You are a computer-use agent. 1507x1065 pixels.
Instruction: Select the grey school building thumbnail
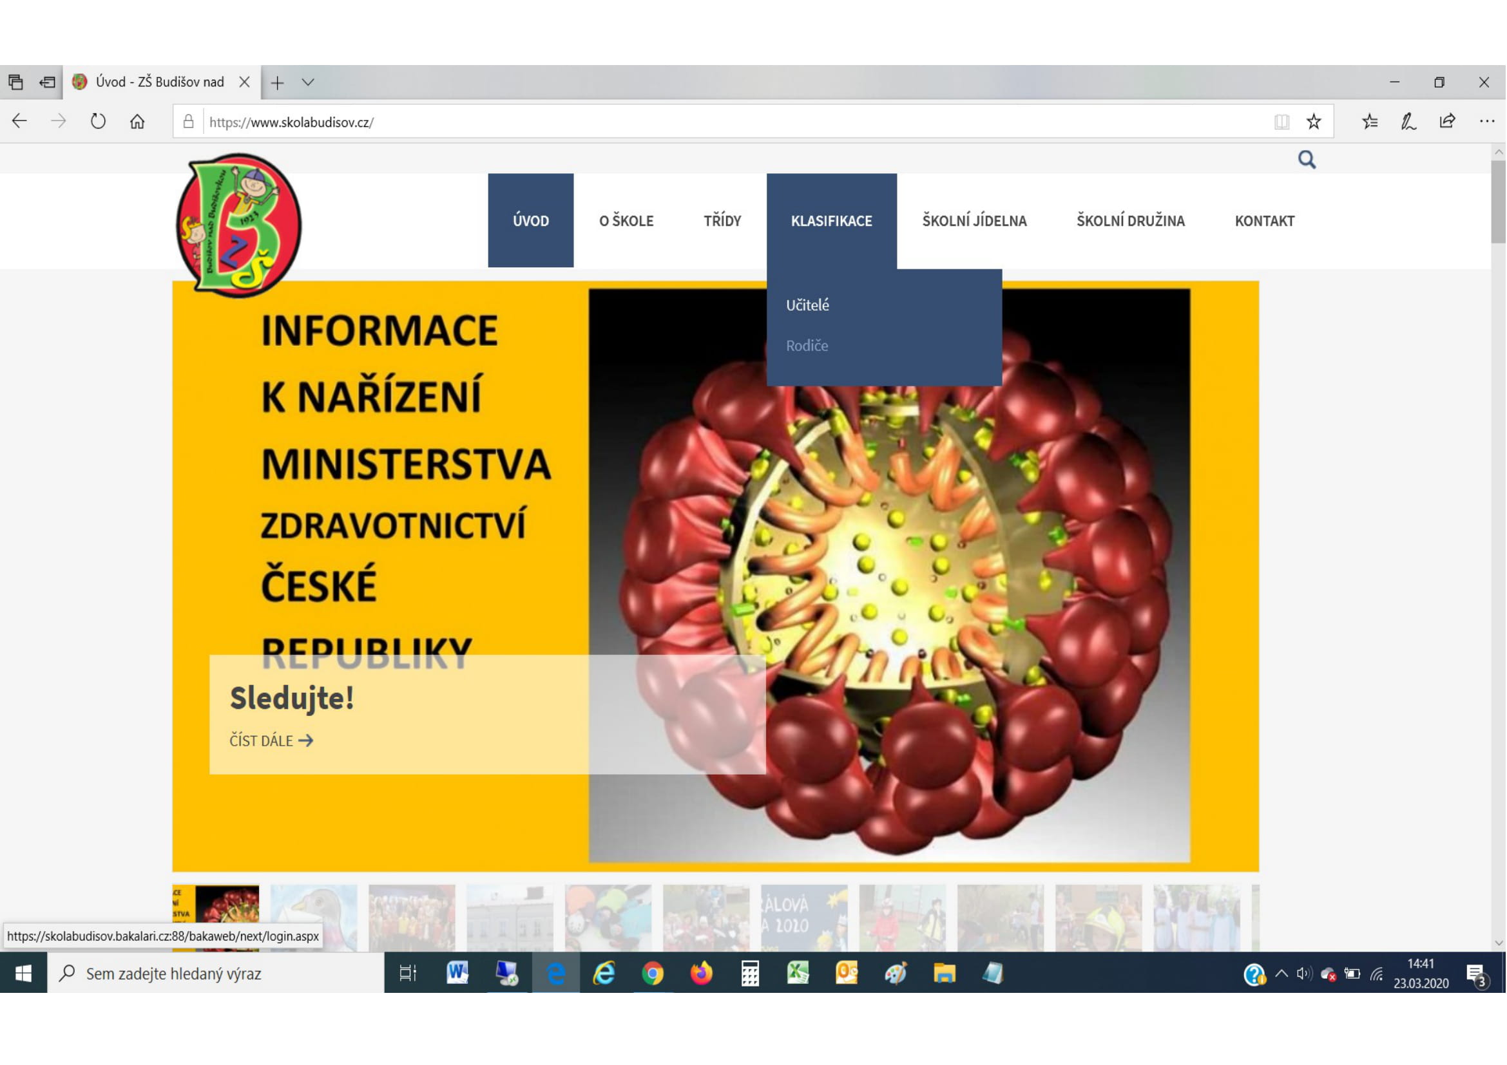(510, 918)
